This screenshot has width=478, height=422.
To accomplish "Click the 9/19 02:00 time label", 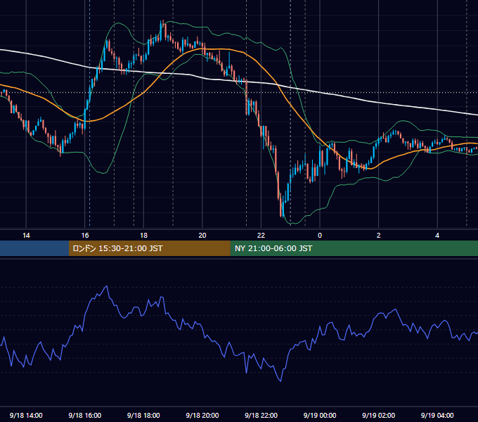I will pyautogui.click(x=378, y=415).
